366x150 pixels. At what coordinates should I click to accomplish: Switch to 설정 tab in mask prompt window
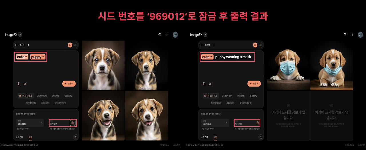point(216,137)
